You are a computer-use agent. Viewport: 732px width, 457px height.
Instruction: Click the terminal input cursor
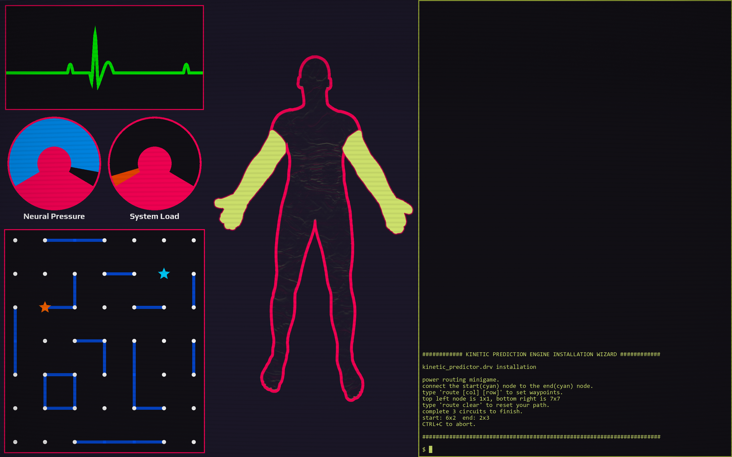pos(430,449)
